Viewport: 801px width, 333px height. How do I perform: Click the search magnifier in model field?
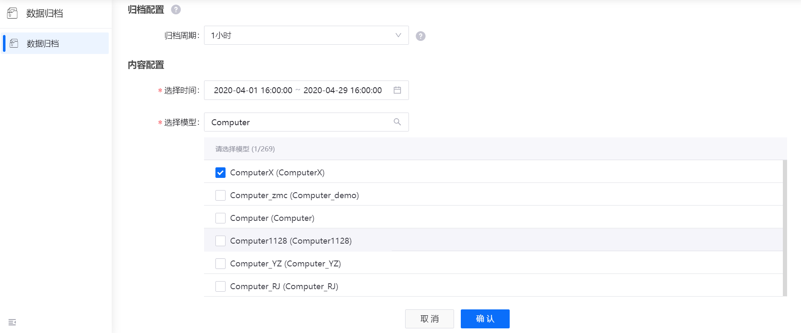[397, 122]
